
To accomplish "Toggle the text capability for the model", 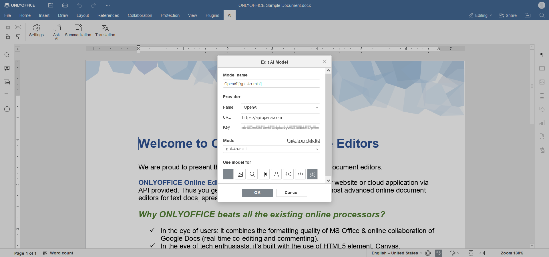I will tap(228, 174).
